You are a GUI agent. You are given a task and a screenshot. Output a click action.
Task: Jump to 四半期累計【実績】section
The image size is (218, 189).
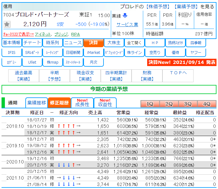point(116,76)
